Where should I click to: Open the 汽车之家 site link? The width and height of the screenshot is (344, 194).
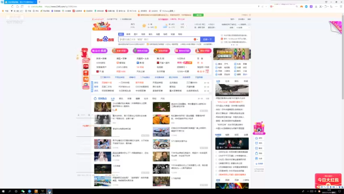tap(141, 72)
